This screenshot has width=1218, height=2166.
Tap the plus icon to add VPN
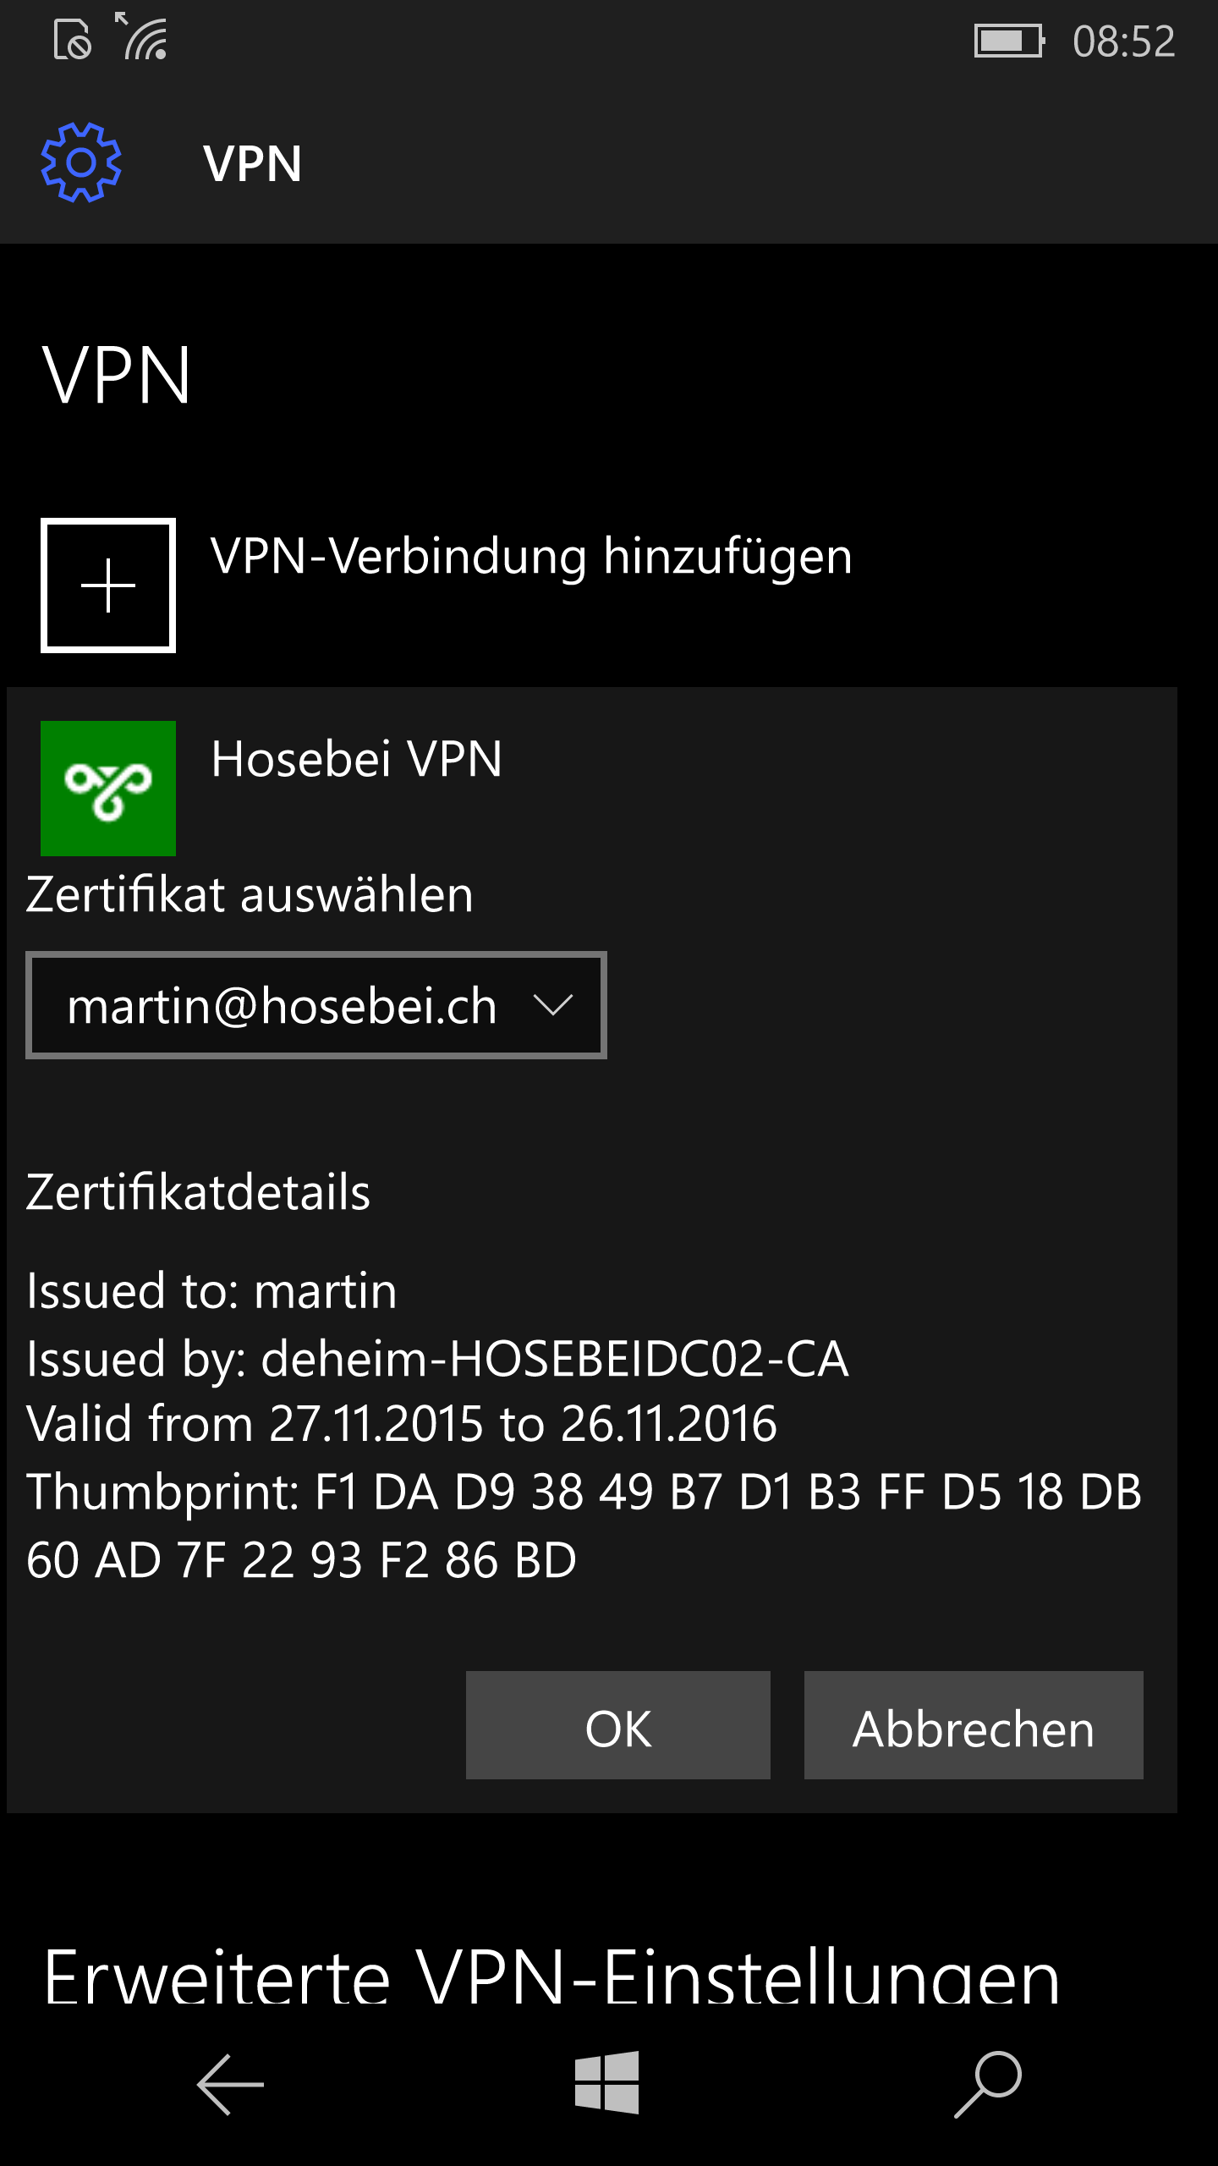tap(108, 585)
